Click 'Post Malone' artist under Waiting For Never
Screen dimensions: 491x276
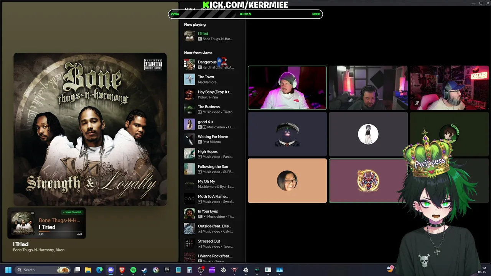point(212,142)
